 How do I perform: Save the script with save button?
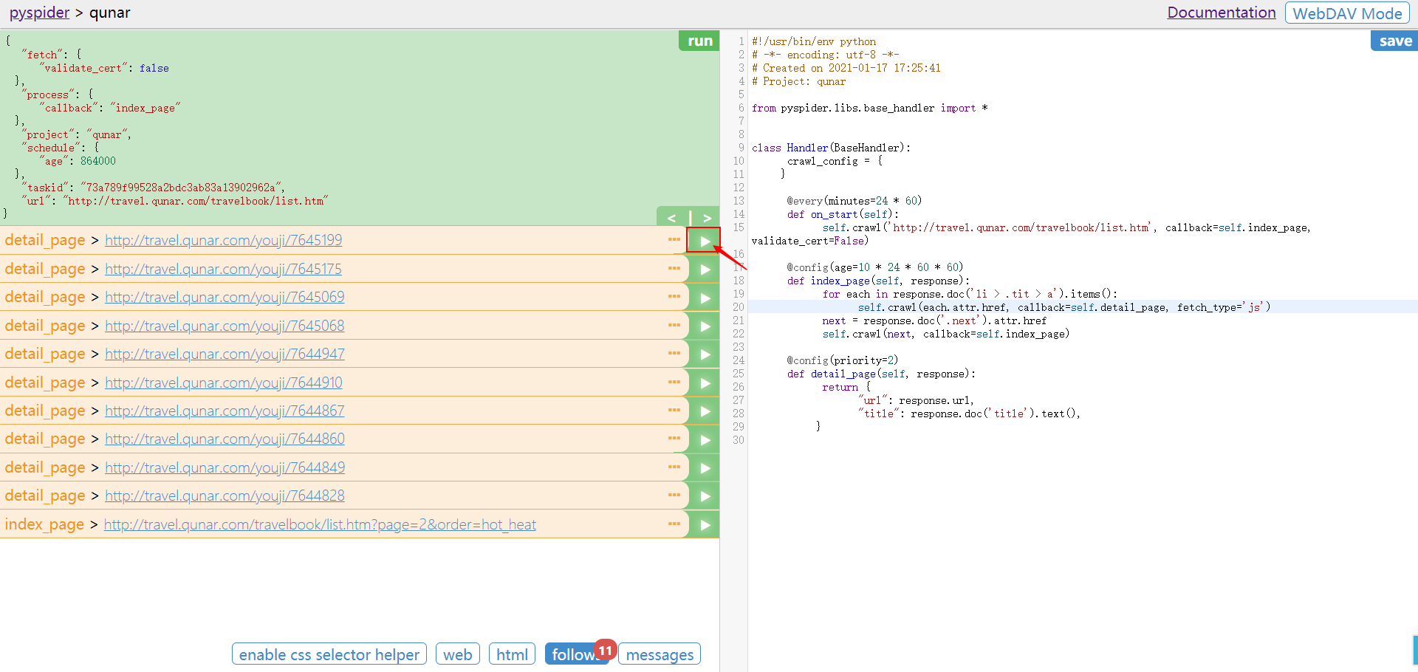[x=1394, y=41]
